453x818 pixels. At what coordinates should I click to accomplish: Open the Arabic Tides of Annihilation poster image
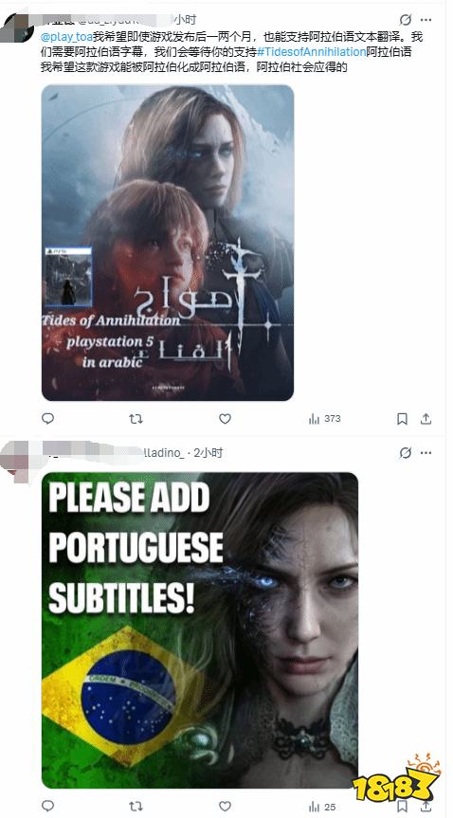click(168, 243)
